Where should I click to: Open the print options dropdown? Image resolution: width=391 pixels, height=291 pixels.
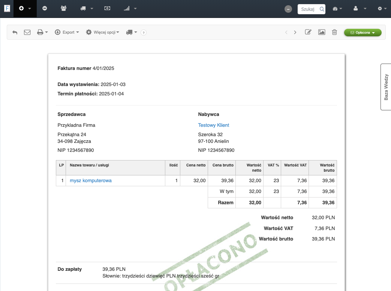42,32
